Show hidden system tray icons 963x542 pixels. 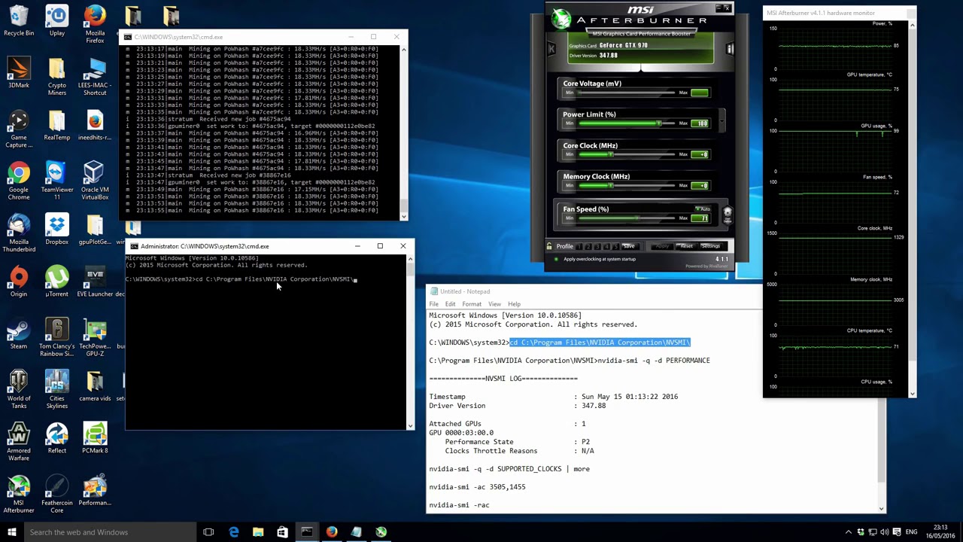pos(849,532)
